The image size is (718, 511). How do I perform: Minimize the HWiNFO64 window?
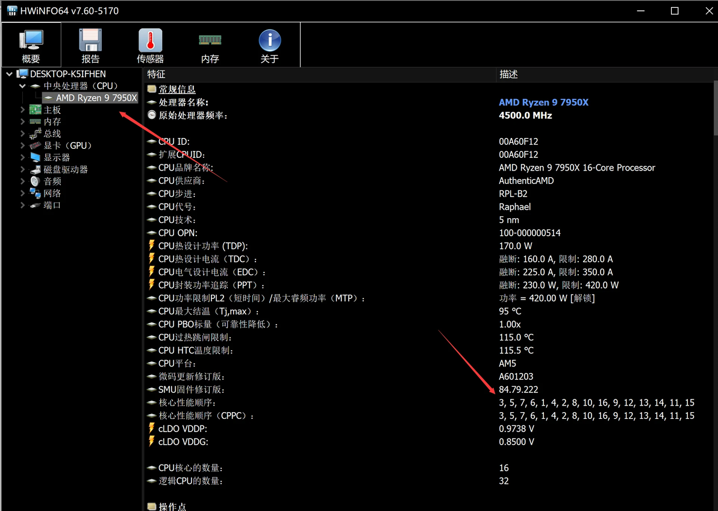click(x=641, y=10)
